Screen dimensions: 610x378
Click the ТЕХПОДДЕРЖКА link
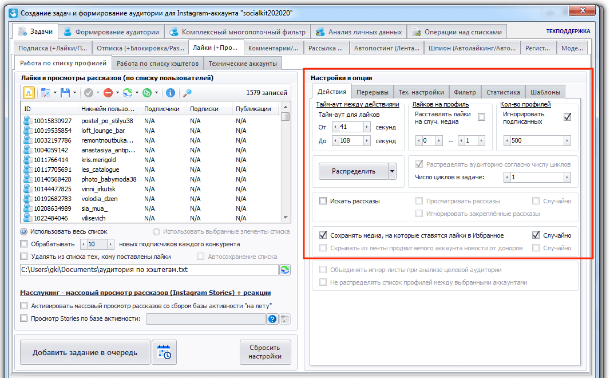(568, 31)
